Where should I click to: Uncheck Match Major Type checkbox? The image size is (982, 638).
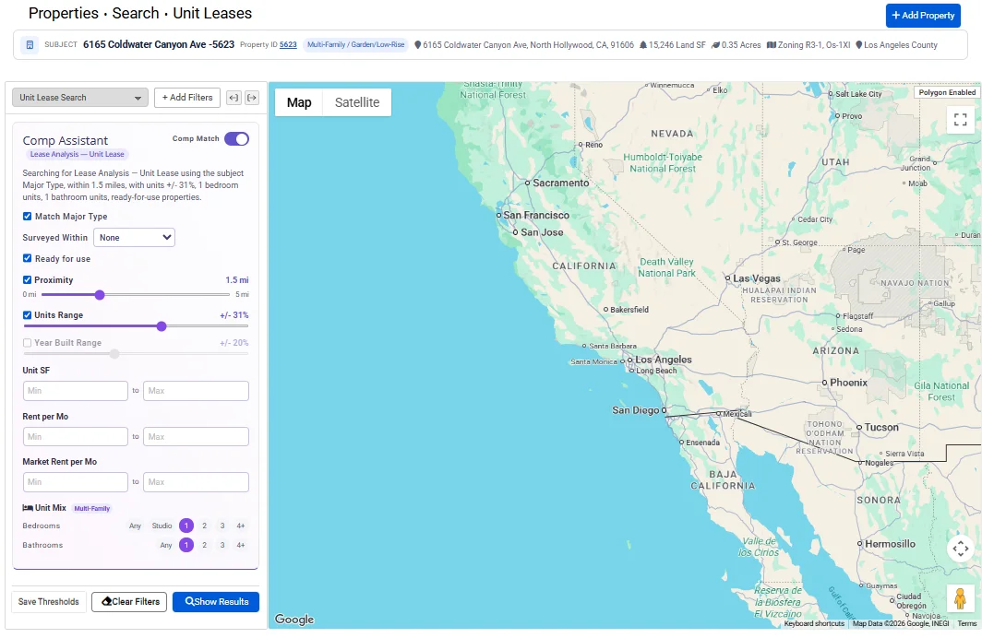27,217
